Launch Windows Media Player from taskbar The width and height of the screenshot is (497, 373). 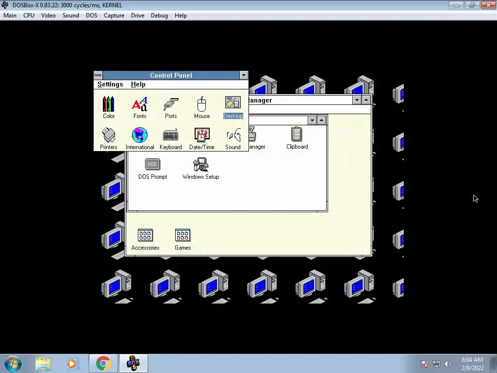click(x=72, y=363)
